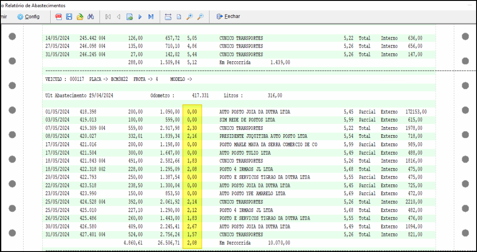Image resolution: width=477 pixels, height=252 pixels.
Task: Select fit page width icon
Action: [168, 17]
